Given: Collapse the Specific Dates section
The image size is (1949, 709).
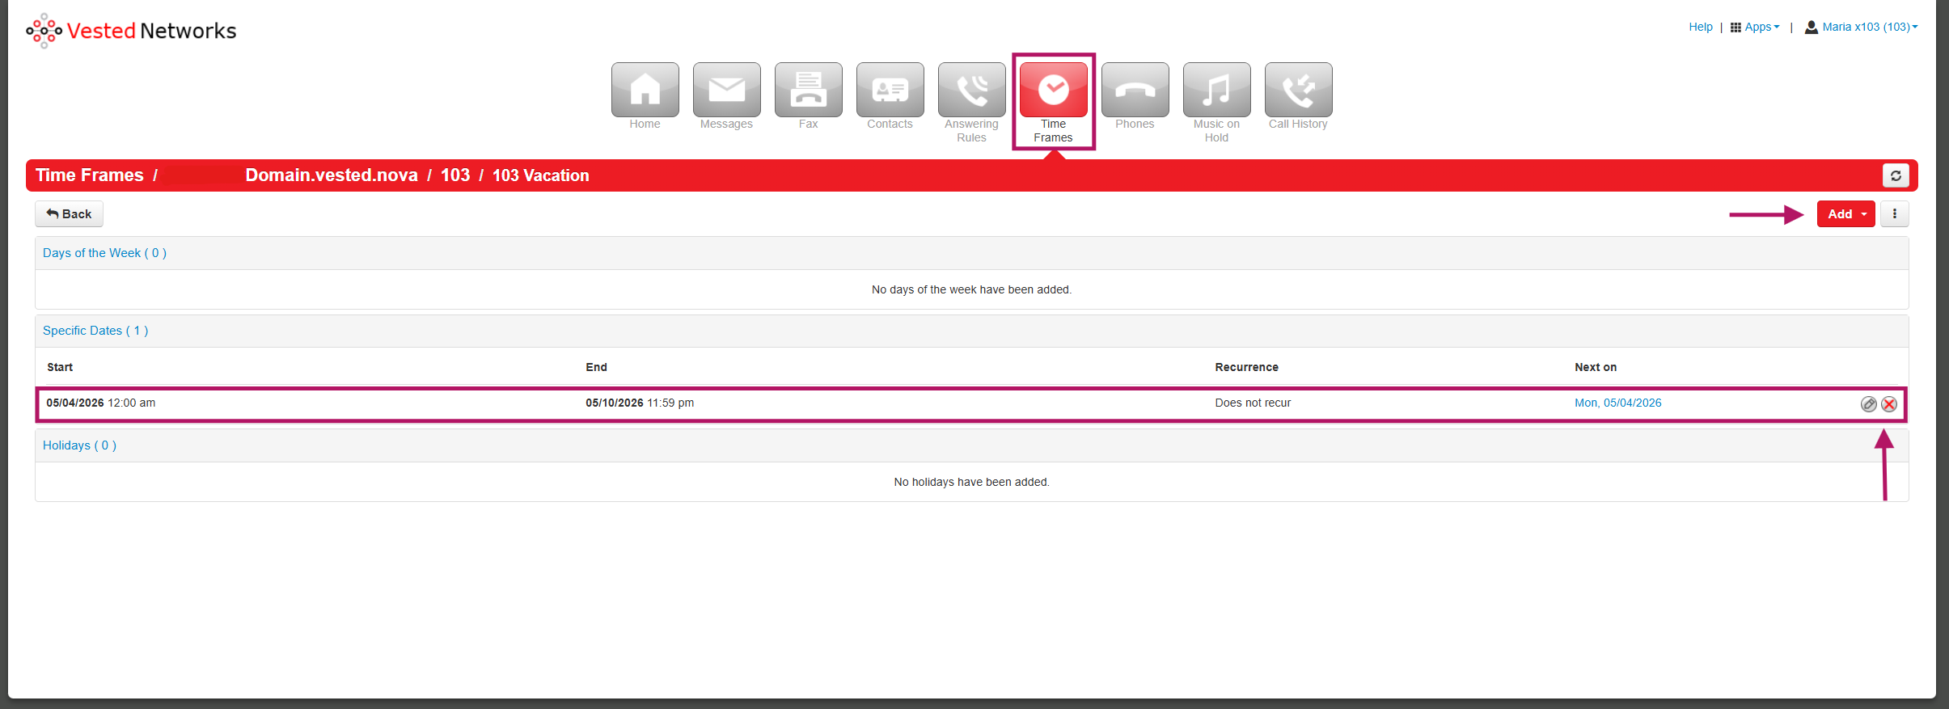Looking at the screenshot, I should pyautogui.click(x=95, y=331).
